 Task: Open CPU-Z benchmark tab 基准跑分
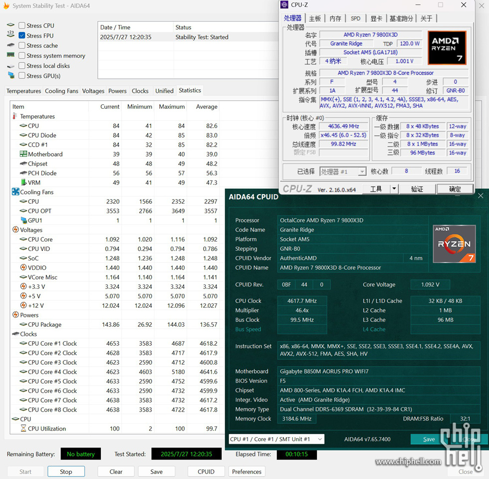coord(401,18)
